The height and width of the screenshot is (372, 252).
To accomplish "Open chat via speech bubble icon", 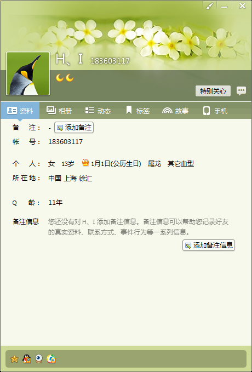I will coord(241,91).
